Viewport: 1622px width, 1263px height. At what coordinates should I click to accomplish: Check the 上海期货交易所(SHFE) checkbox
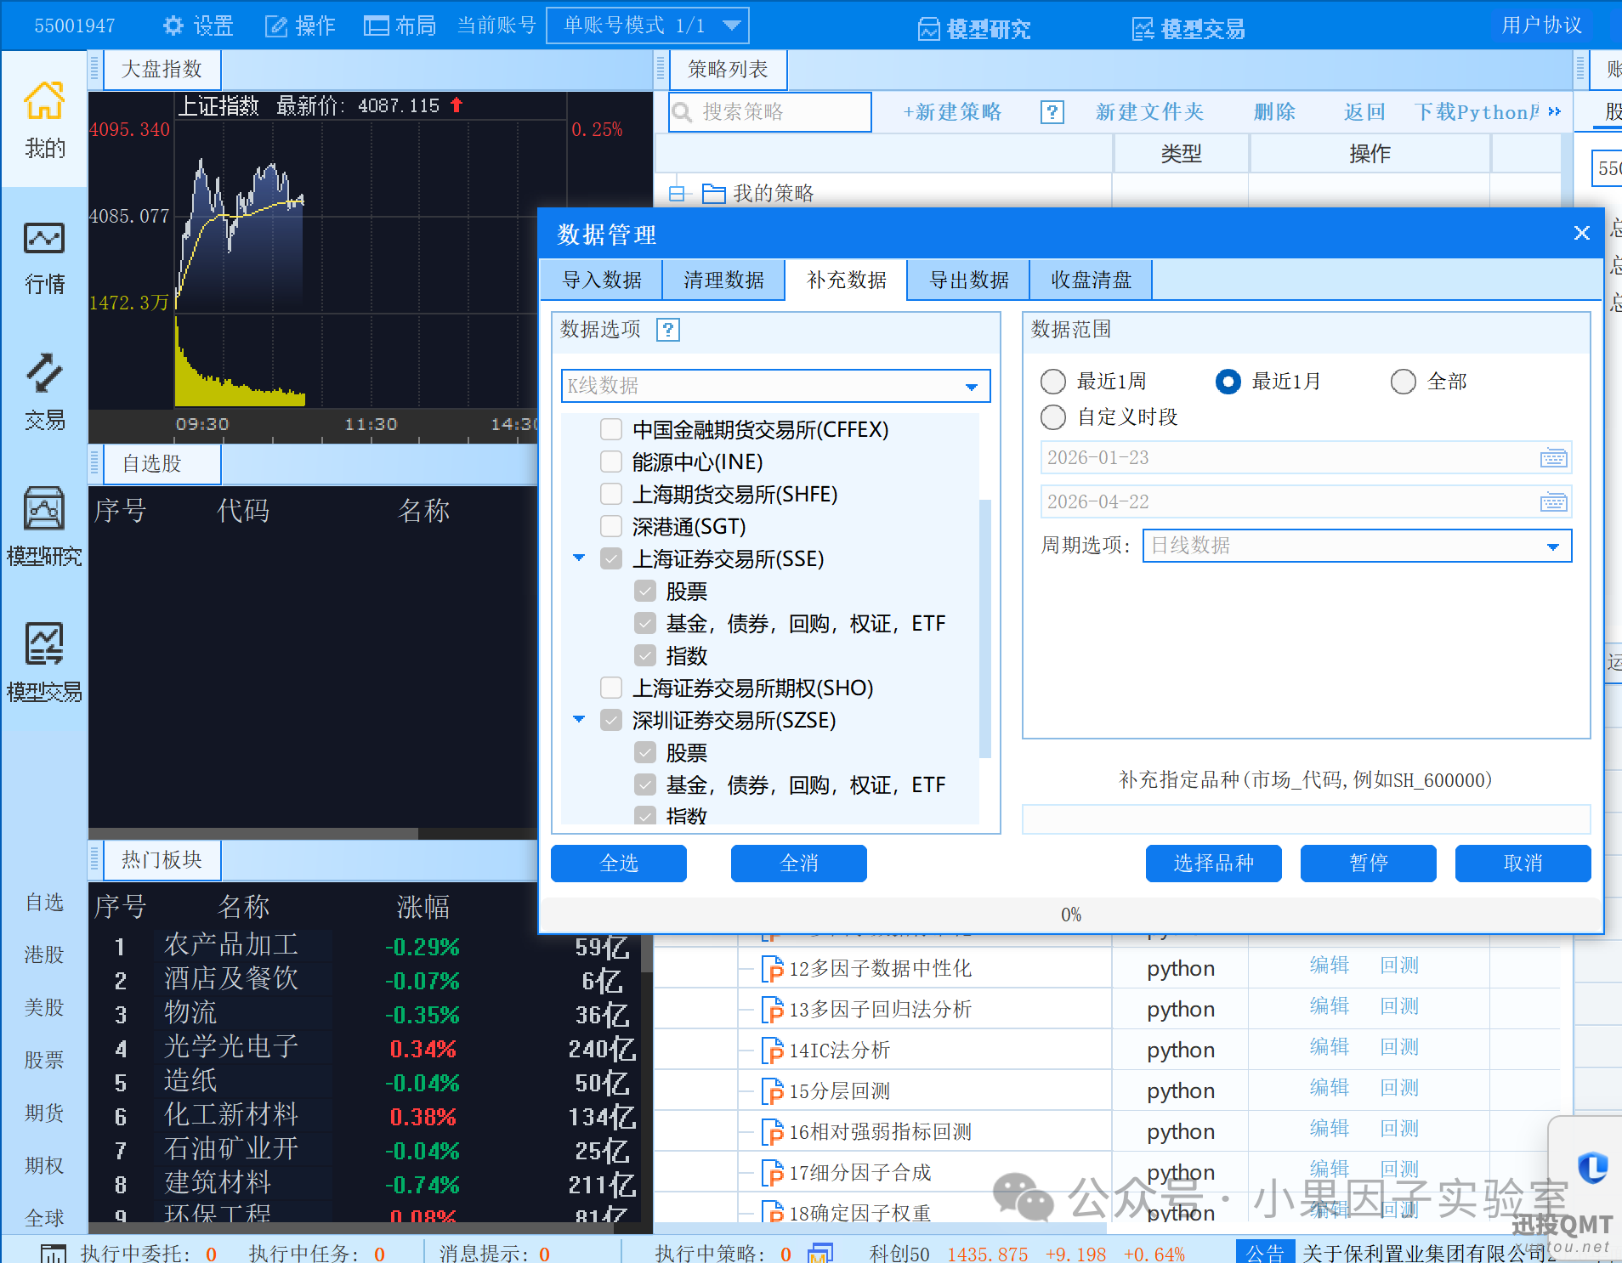[x=610, y=494]
